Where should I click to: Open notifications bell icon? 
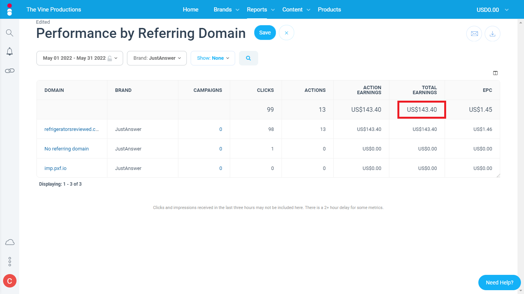coord(10,52)
